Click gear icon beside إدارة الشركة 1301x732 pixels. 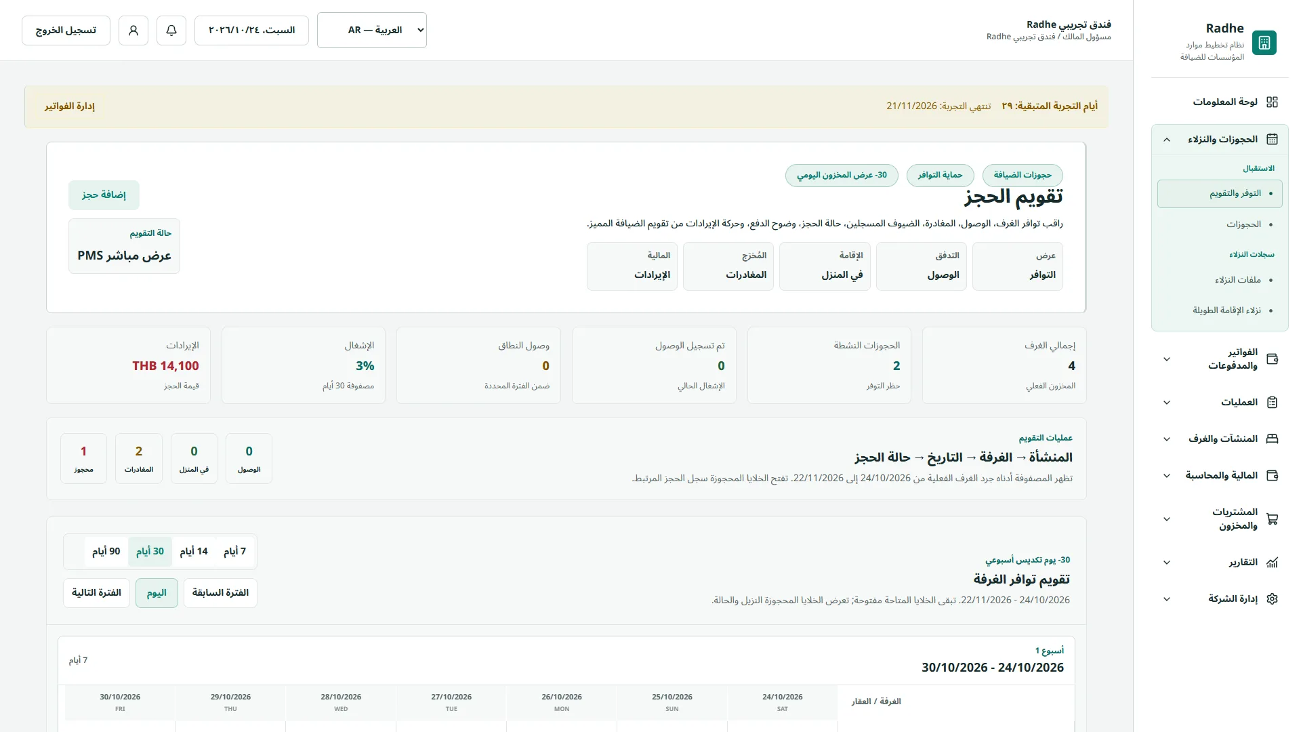tap(1272, 599)
